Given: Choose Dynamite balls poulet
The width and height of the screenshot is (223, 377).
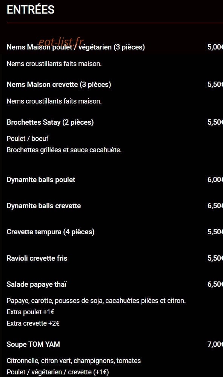Looking at the screenshot, I should 41,180.
